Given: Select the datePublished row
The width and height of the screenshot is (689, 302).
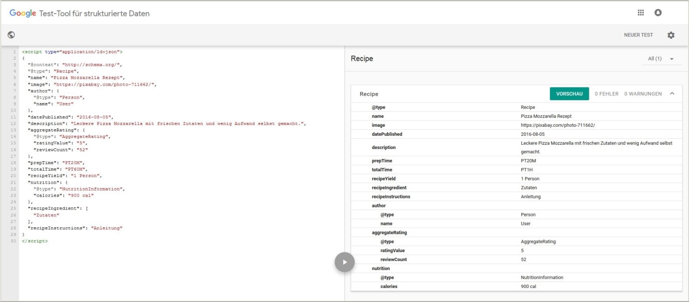Looking at the screenshot, I should pos(517,134).
